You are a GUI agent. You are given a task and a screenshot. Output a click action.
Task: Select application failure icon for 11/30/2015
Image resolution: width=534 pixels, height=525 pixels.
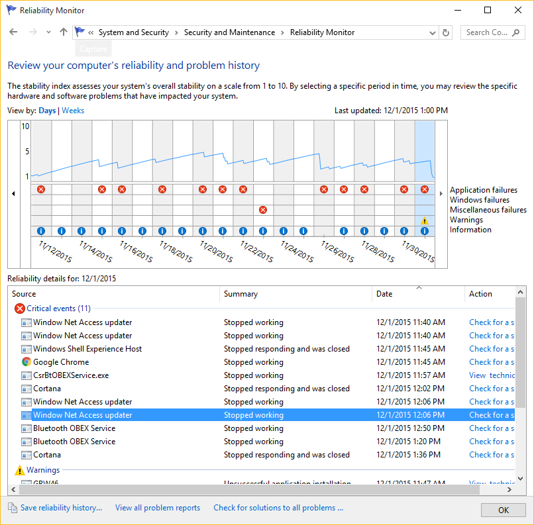pos(404,189)
